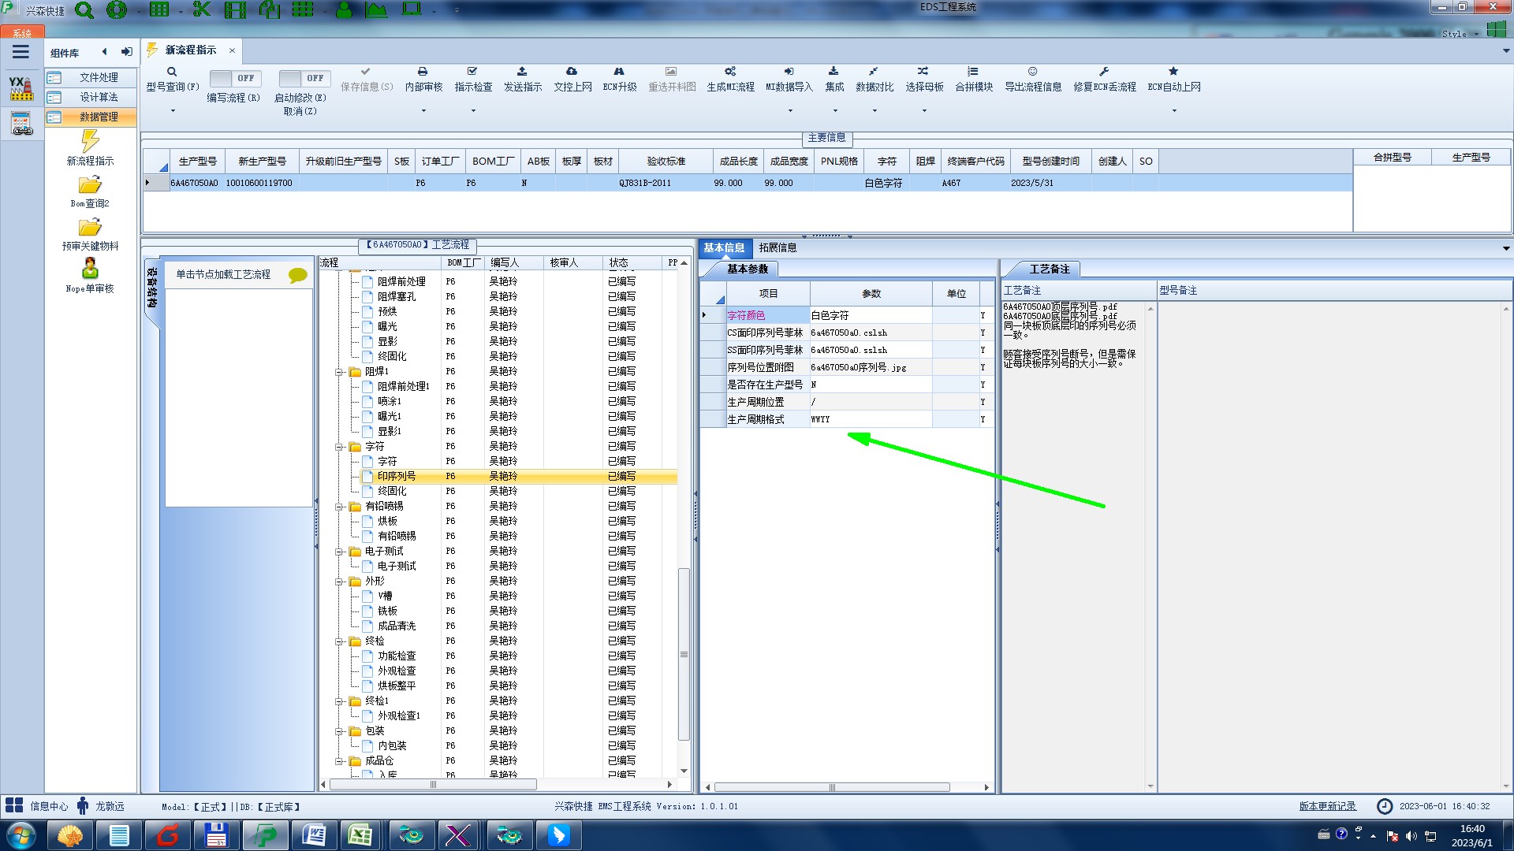Screen dimensions: 1514x851
Task: Click the process tree horizontal scrollbar
Action: click(433, 785)
